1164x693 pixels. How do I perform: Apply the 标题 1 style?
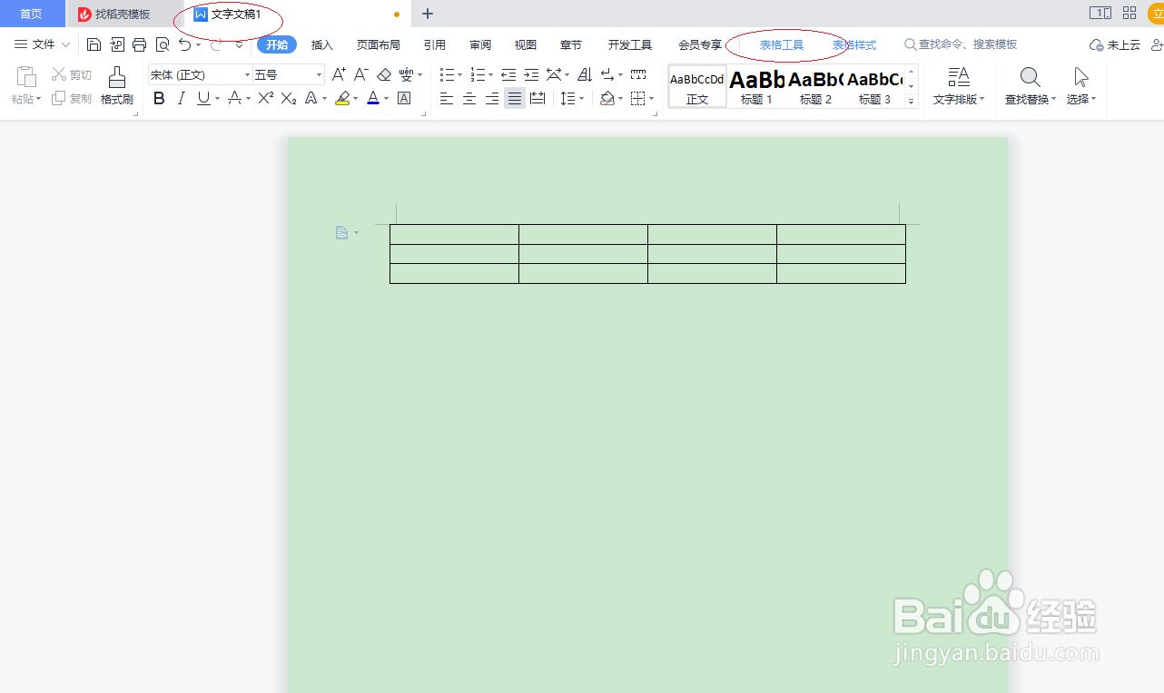click(756, 86)
